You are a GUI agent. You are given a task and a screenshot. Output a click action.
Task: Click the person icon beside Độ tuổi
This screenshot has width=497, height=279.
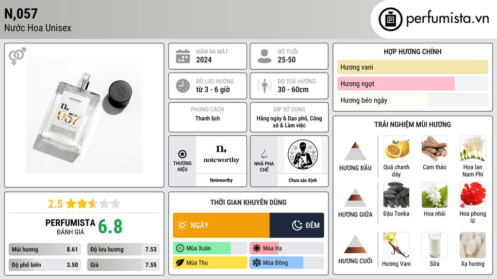[265, 56]
